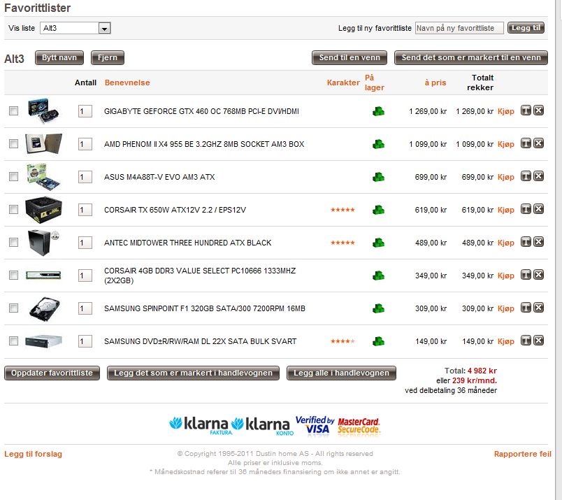Screen dimensions: 562x500
Task: Open Legg til forslag link
Action: pos(33,454)
